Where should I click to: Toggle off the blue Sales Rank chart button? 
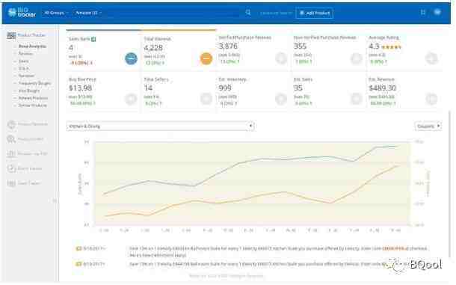(x=131, y=58)
